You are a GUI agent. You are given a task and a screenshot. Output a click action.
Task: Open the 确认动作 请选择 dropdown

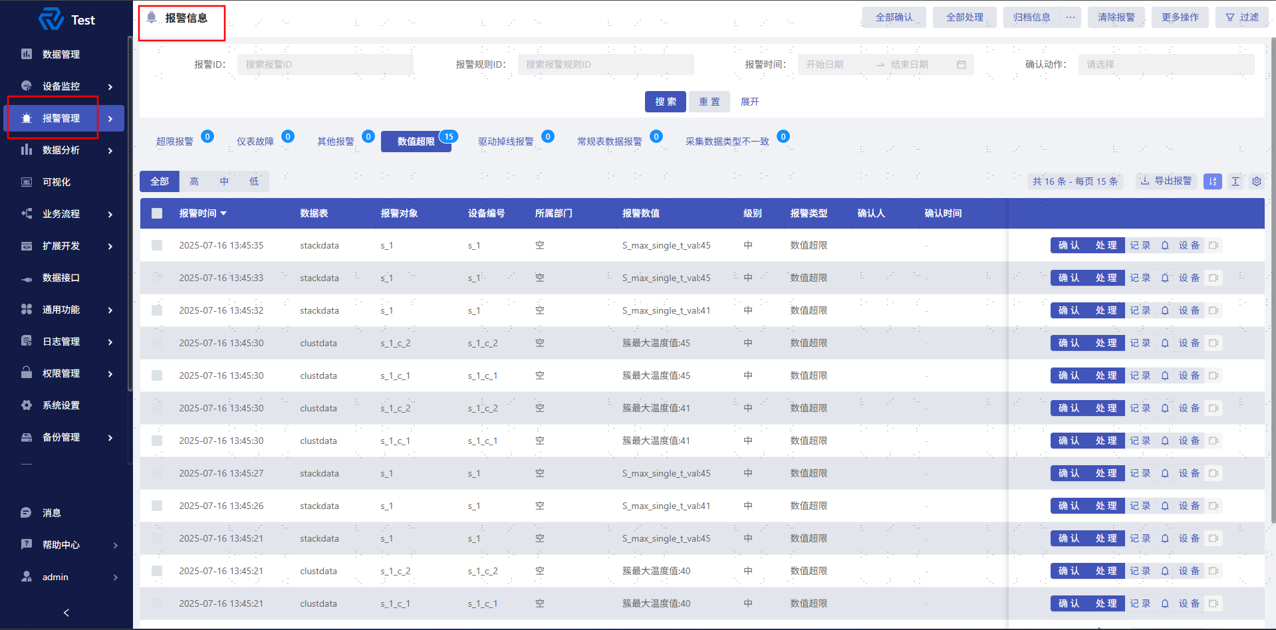point(1166,64)
